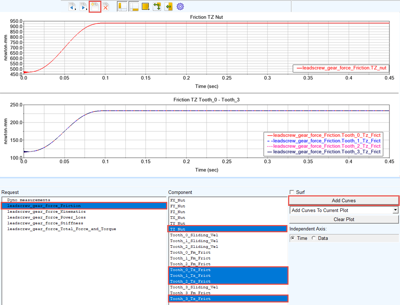This screenshot has height=305, width=400.
Task: Delete the current plot page
Action: 106,7
